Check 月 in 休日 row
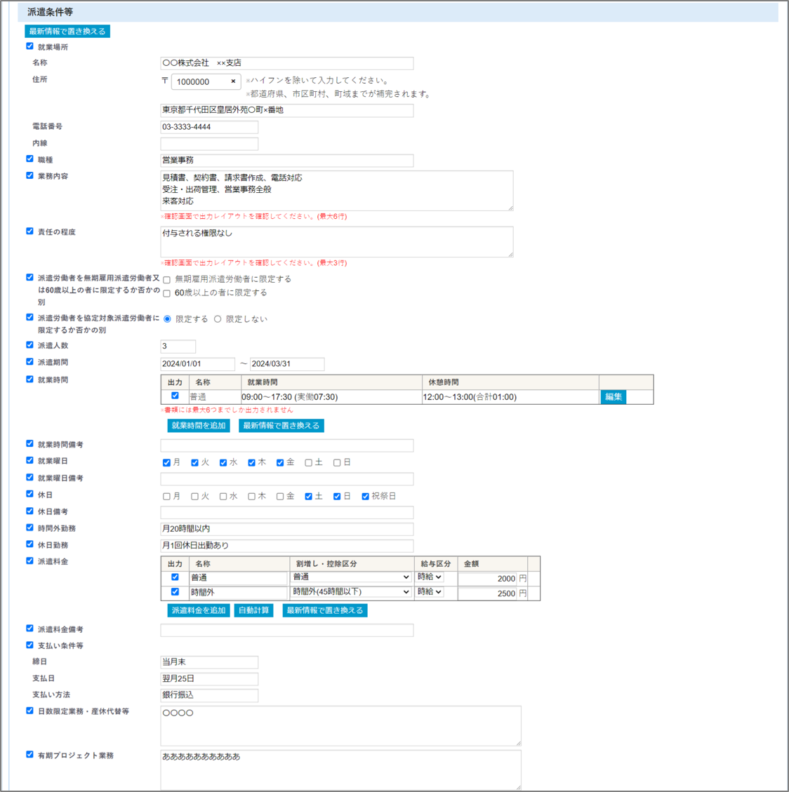This screenshot has width=789, height=792. coord(167,497)
